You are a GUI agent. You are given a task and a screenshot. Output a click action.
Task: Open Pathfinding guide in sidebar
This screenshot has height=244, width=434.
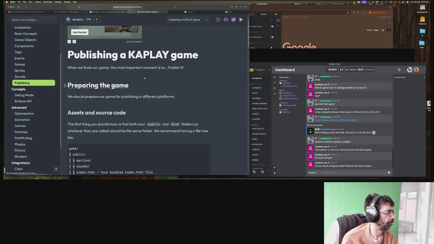[23, 138]
